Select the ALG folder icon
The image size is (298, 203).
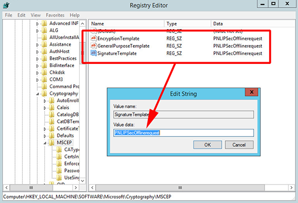tap(44, 30)
